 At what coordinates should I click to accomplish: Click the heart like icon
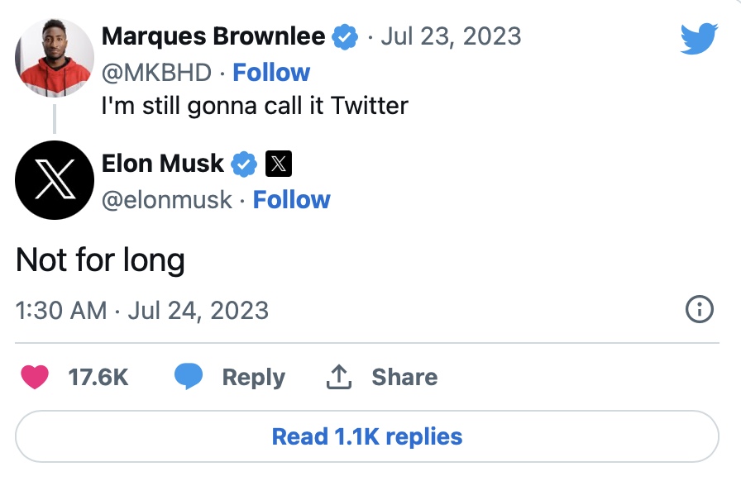(x=35, y=377)
